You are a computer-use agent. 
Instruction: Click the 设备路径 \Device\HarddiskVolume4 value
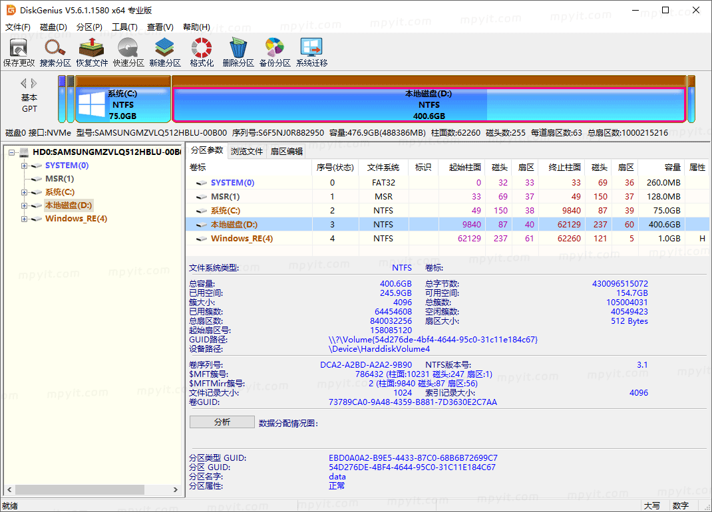[379, 349]
